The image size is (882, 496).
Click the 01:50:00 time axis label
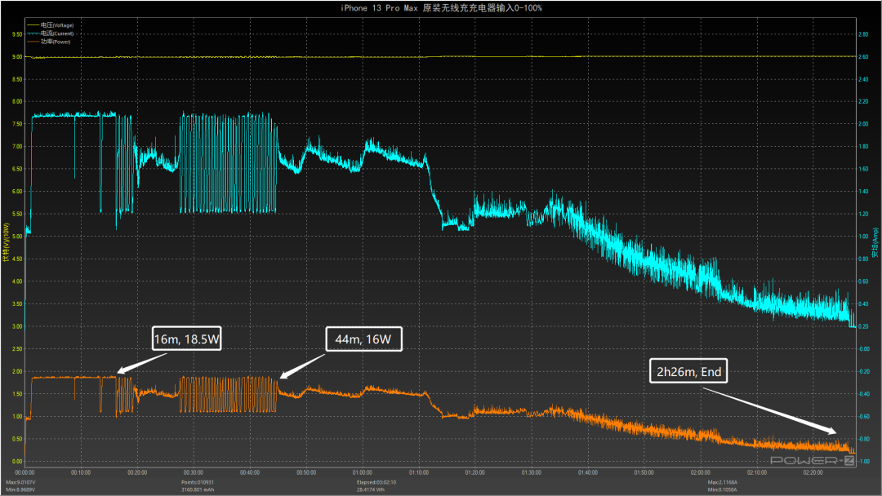(644, 473)
